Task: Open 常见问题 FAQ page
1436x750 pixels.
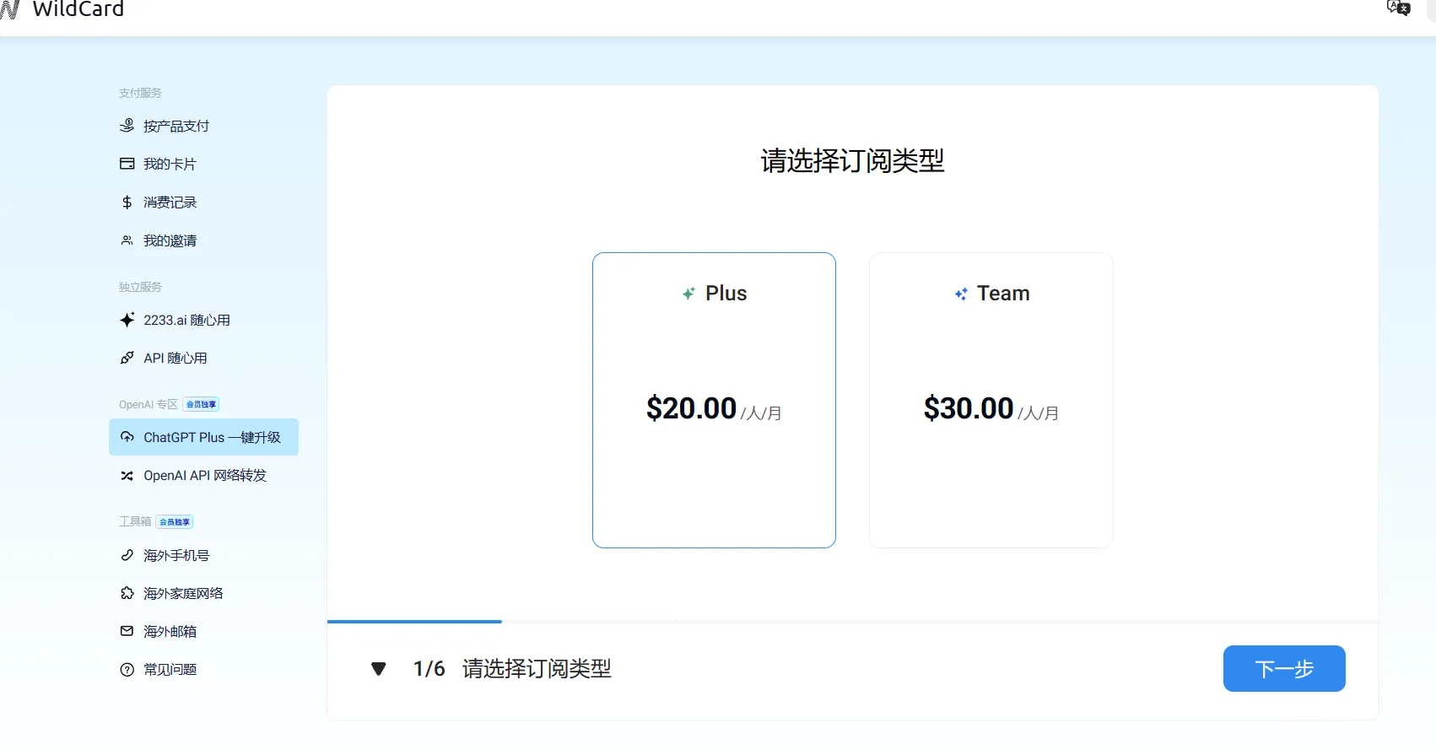Action: [203, 670]
